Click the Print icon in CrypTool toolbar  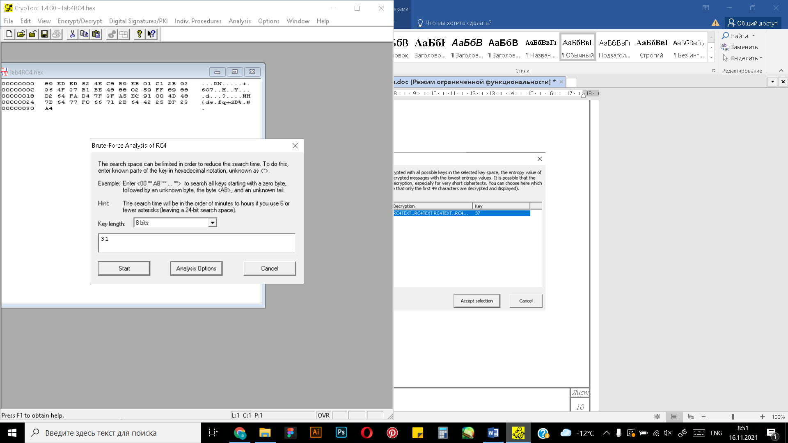[56, 34]
